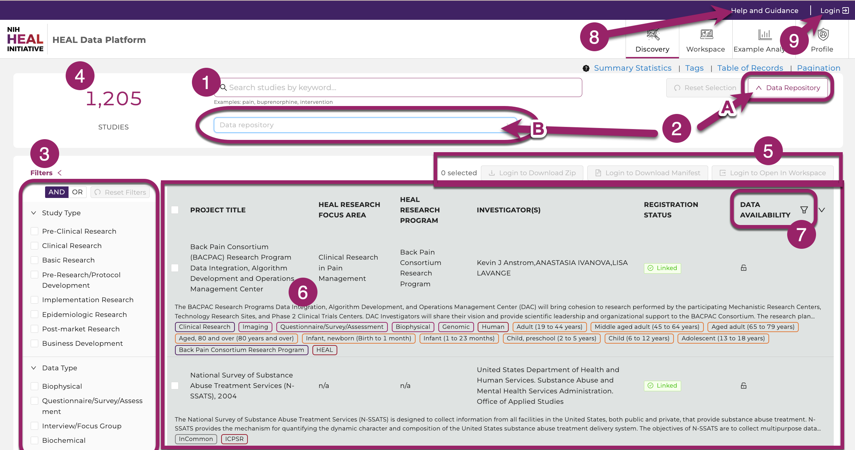Open the Pagination help link
Image resolution: width=855 pixels, height=450 pixels.
click(819, 68)
